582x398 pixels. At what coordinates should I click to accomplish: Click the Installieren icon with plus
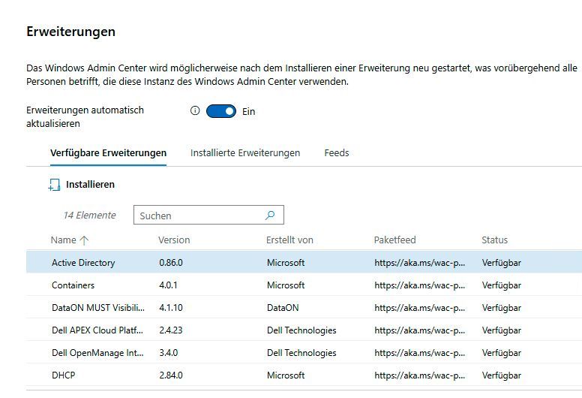click(x=54, y=185)
